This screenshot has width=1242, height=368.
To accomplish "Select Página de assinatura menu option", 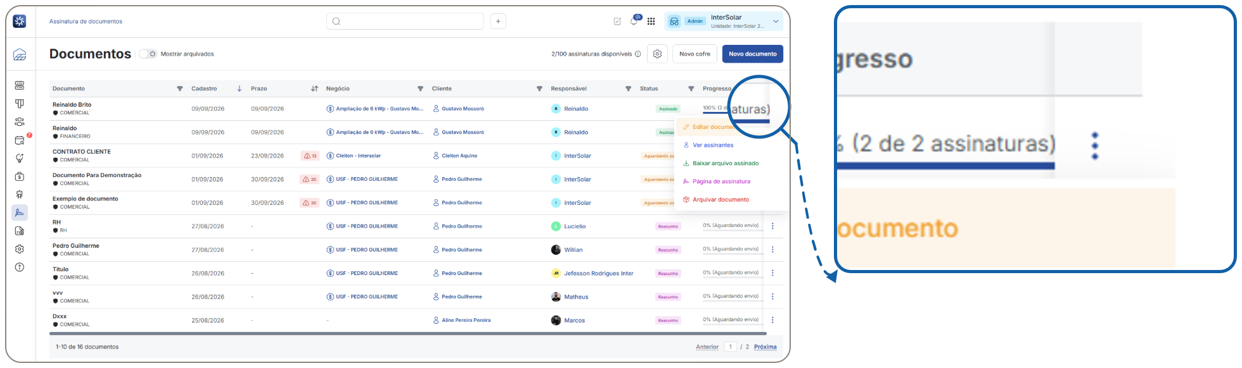I will [721, 181].
